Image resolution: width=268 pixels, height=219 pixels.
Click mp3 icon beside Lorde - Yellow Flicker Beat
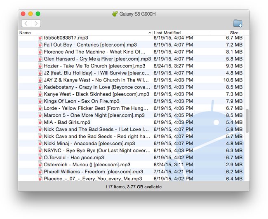(40, 108)
